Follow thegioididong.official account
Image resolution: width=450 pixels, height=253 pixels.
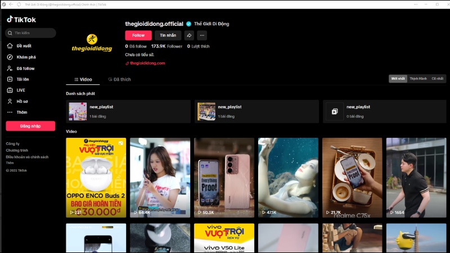coord(138,35)
